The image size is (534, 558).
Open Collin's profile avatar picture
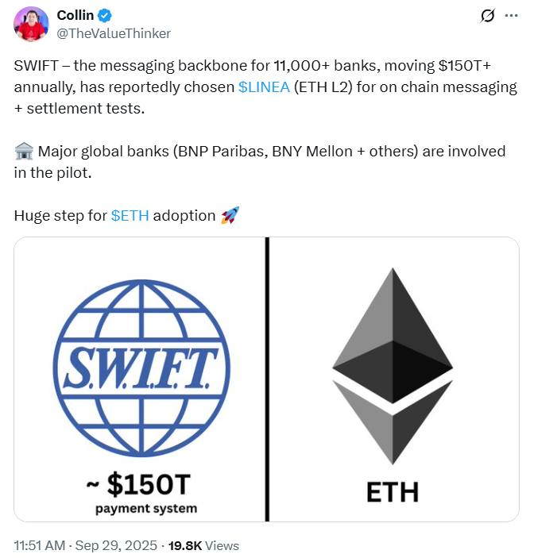tap(31, 24)
